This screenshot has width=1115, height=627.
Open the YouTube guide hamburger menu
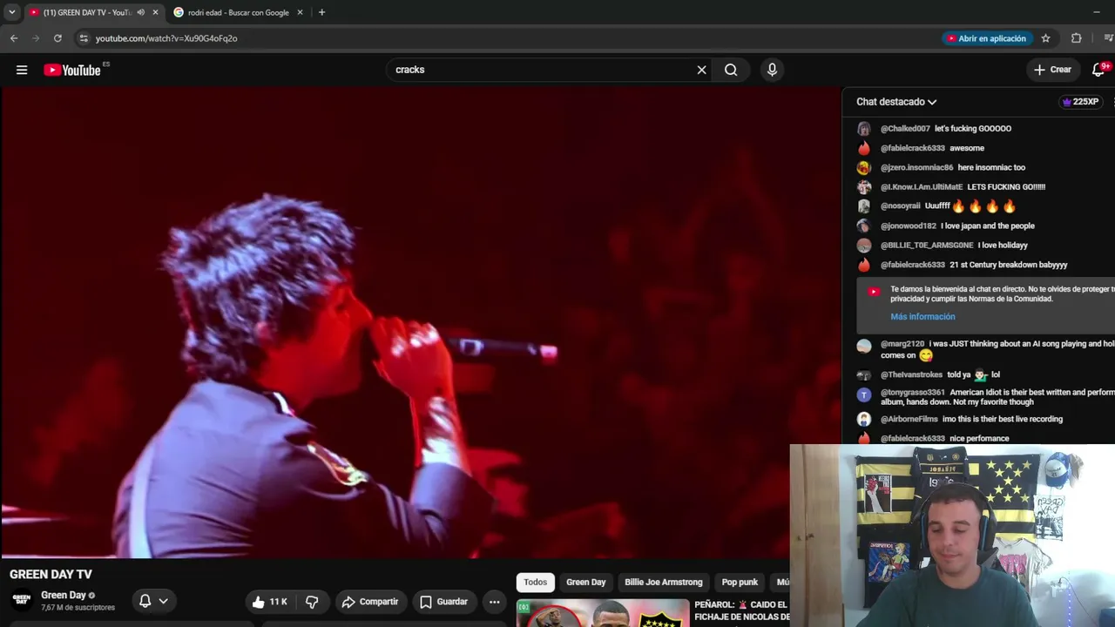pos(22,70)
